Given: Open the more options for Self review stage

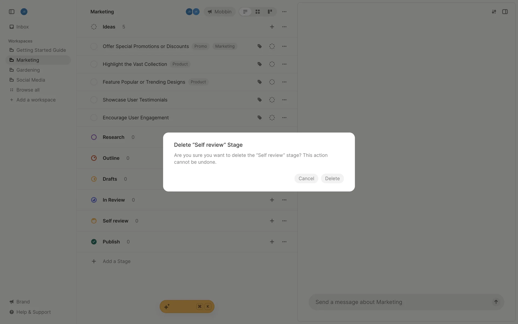Looking at the screenshot, I should (284, 221).
